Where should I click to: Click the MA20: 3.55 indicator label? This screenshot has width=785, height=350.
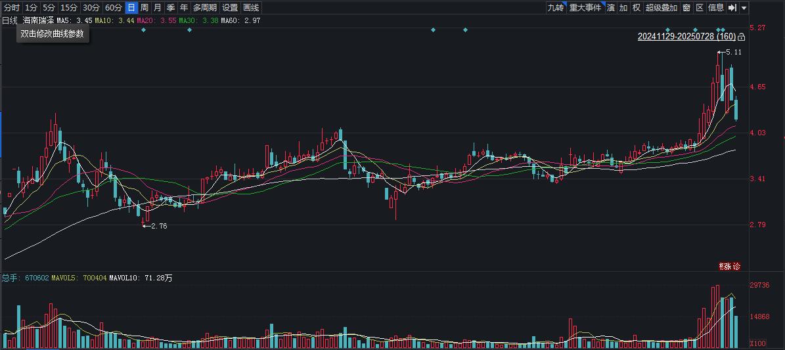tap(156, 20)
